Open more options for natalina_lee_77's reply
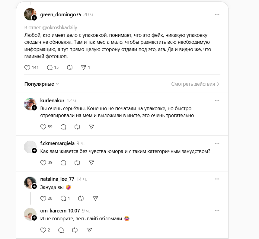The height and width of the screenshot is (239, 259). tap(217, 179)
